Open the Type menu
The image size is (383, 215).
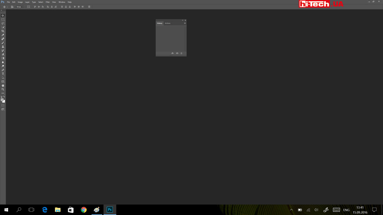(x=34, y=2)
